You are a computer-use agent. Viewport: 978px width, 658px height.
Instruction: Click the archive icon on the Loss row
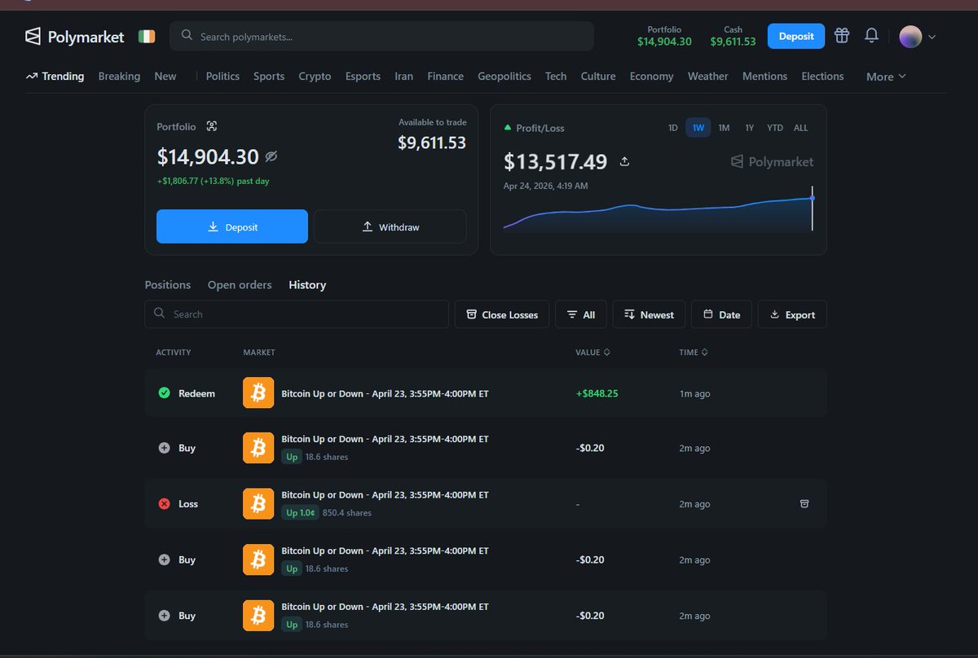click(x=804, y=503)
